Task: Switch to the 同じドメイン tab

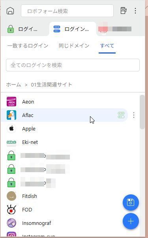Action: [x=74, y=46]
